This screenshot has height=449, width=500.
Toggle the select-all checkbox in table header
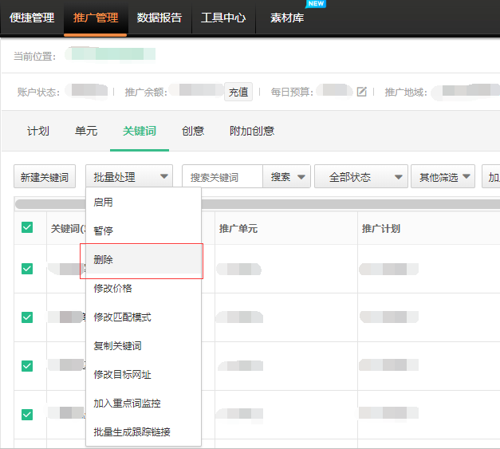coord(27,228)
